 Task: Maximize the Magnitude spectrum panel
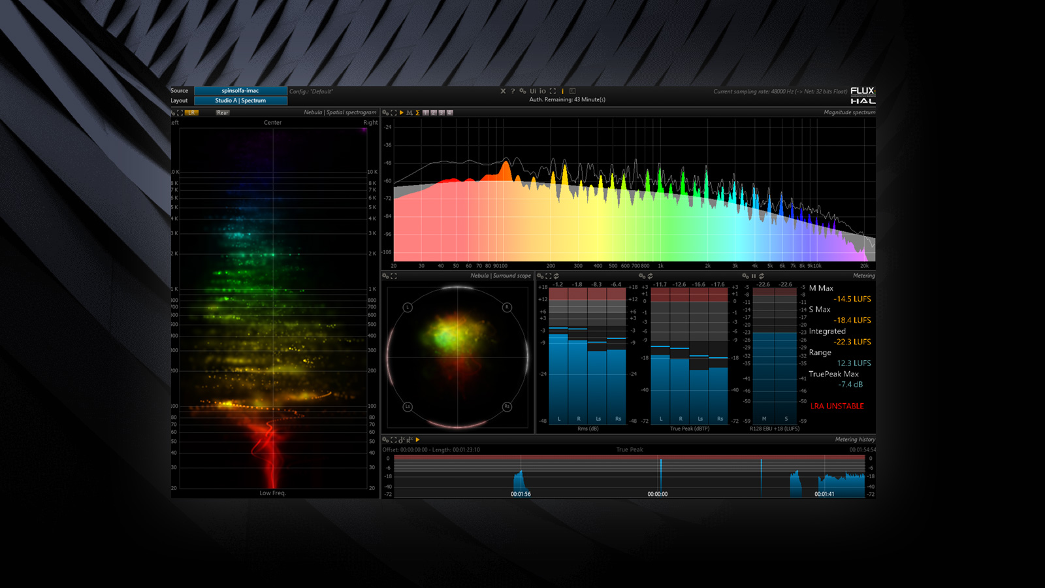pyautogui.click(x=394, y=112)
